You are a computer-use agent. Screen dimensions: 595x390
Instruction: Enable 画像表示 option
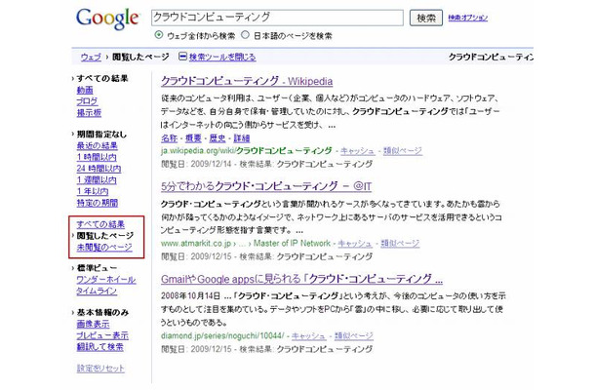(x=93, y=325)
